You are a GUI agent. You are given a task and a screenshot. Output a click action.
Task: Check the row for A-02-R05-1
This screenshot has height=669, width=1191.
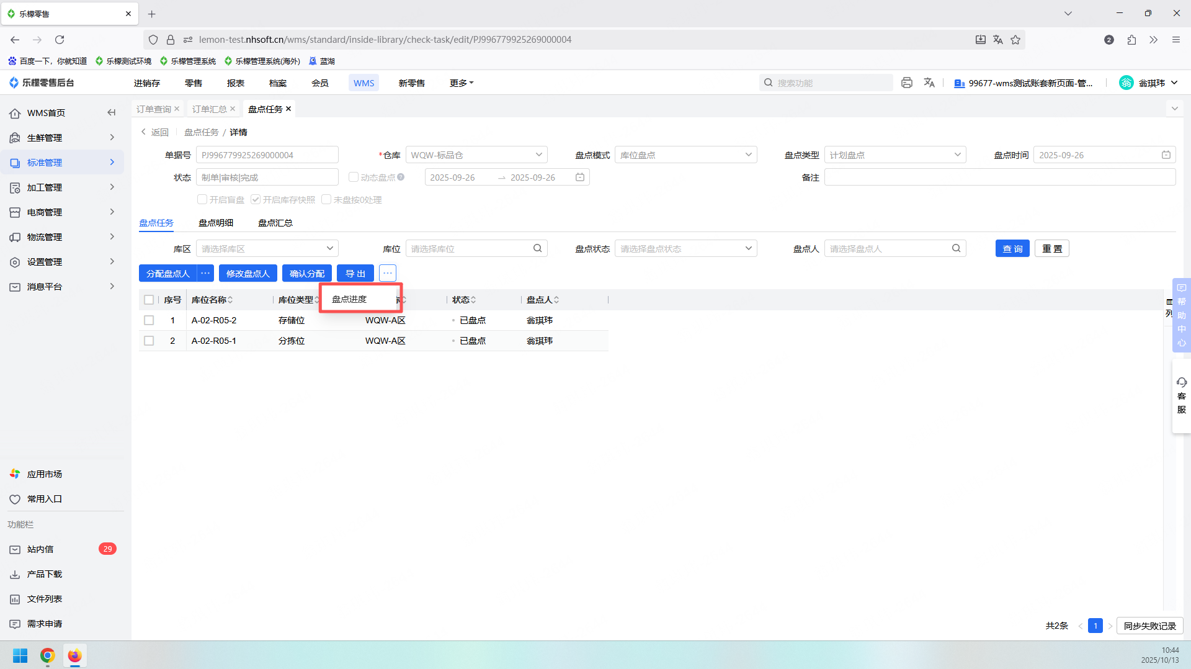(x=149, y=341)
